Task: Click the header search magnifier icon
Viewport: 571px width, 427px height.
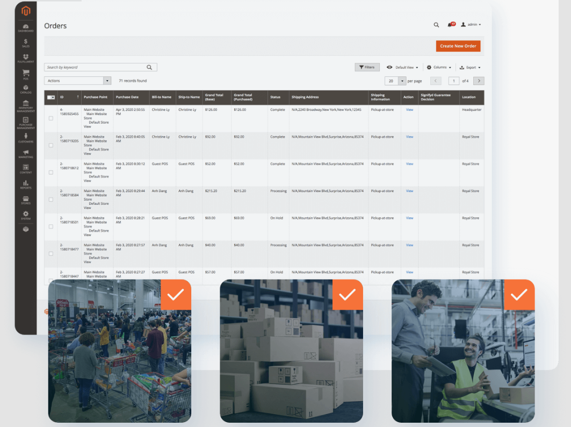Action: point(436,25)
